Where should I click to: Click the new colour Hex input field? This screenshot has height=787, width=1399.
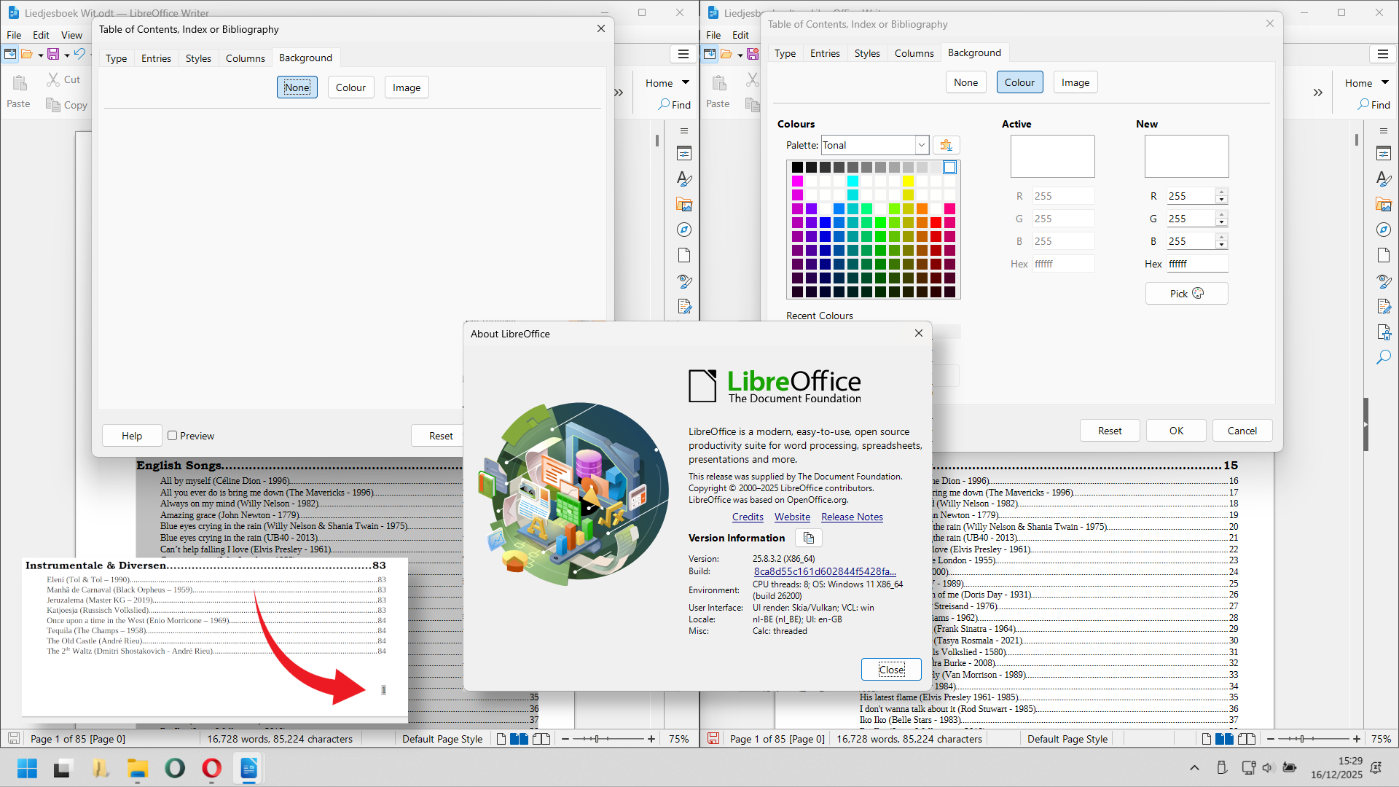[x=1196, y=264]
